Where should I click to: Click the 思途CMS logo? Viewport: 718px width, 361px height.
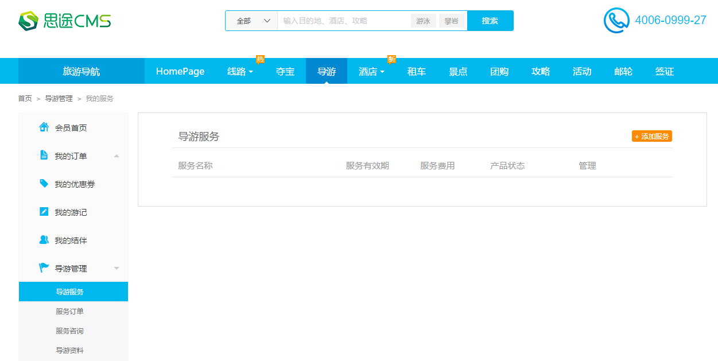point(64,21)
